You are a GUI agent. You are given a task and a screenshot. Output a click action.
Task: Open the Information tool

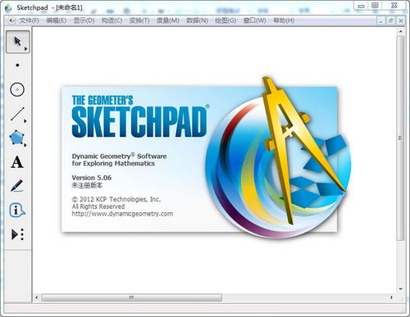point(17,211)
